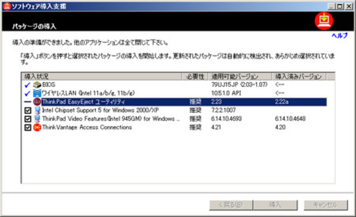The image size is (356, 217).
Task: Click the blue check mark beside BIOS
Action: (x=27, y=85)
